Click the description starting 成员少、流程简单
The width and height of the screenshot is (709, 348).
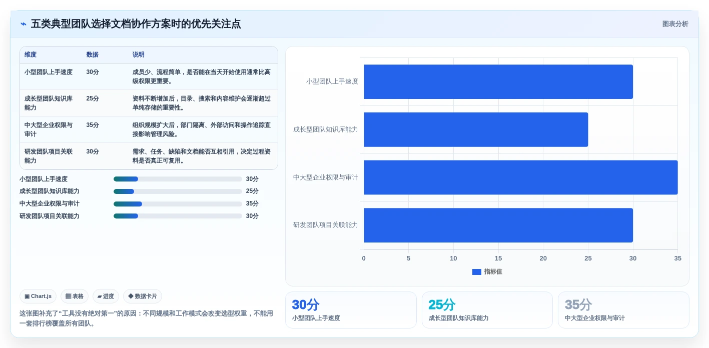[x=202, y=76]
